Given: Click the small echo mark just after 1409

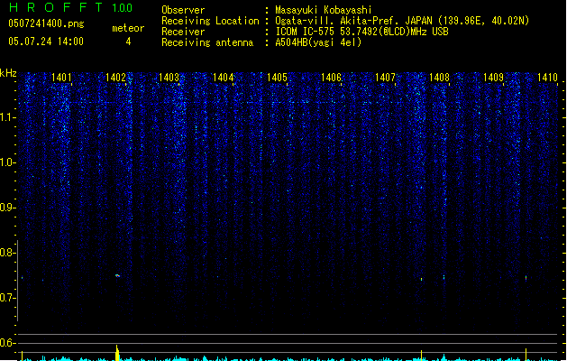Looking at the screenshot, I should [526, 278].
